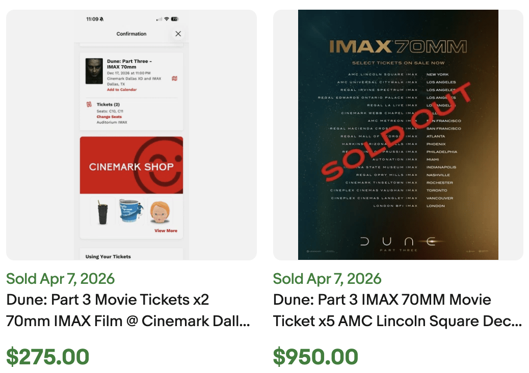Click the $950.00 sold price
Screen dimensions: 529x373
coord(315,357)
